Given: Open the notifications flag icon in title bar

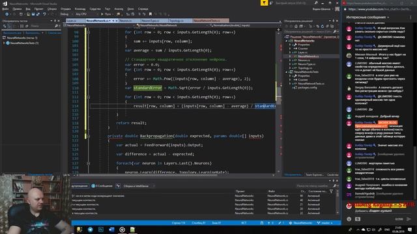Looking at the screenshot, I should [264, 3].
